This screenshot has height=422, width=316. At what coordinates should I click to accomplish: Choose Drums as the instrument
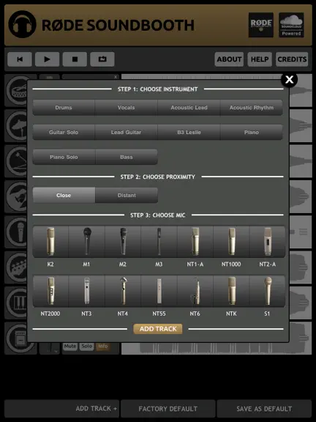point(64,108)
